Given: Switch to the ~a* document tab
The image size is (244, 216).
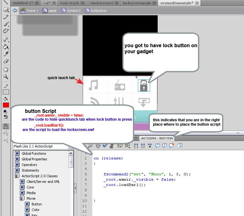Looking at the screenshot, I should [x=47, y=3].
